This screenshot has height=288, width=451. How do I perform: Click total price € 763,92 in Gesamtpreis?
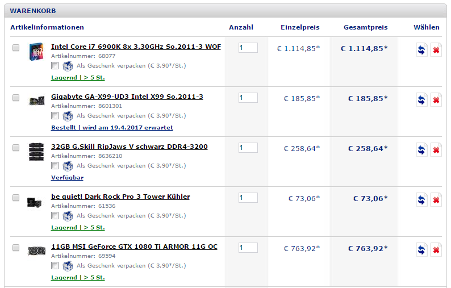[x=368, y=249]
